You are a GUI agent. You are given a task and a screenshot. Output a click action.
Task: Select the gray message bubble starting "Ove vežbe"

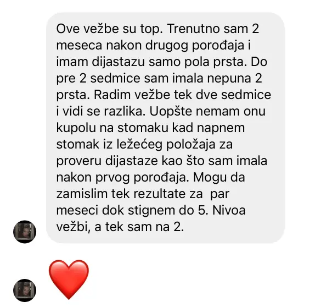pos(165,128)
